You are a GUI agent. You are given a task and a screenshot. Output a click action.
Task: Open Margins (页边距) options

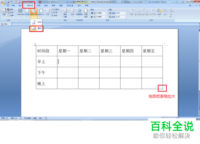tap(27, 13)
